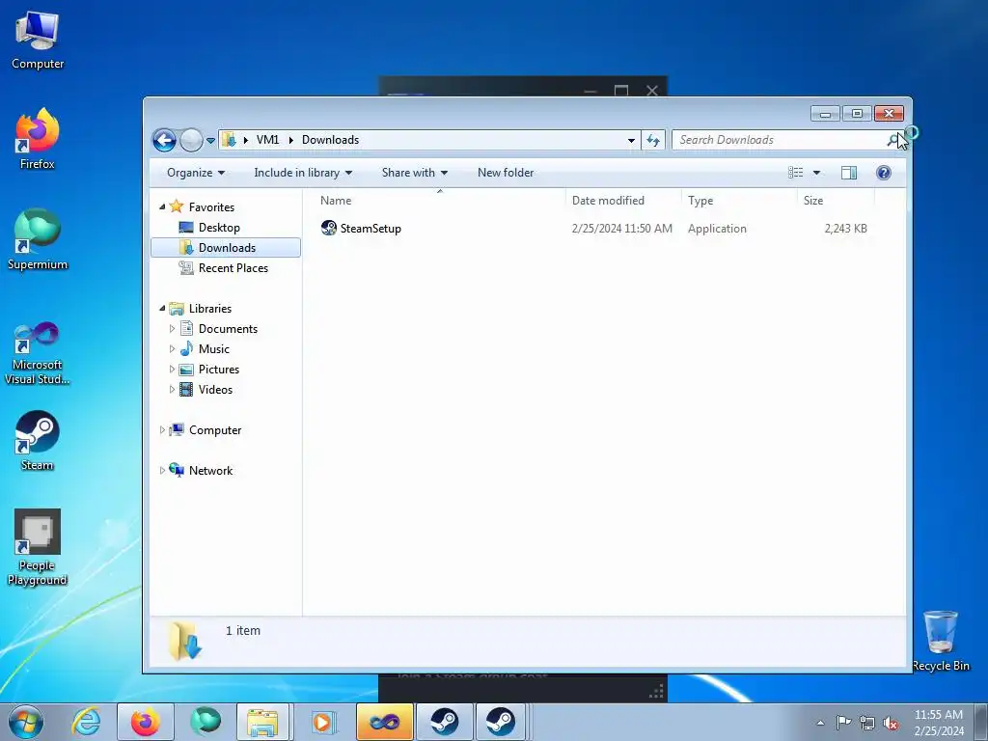Click the SteamSetup file icon
Image resolution: width=988 pixels, height=741 pixels.
coord(329,228)
